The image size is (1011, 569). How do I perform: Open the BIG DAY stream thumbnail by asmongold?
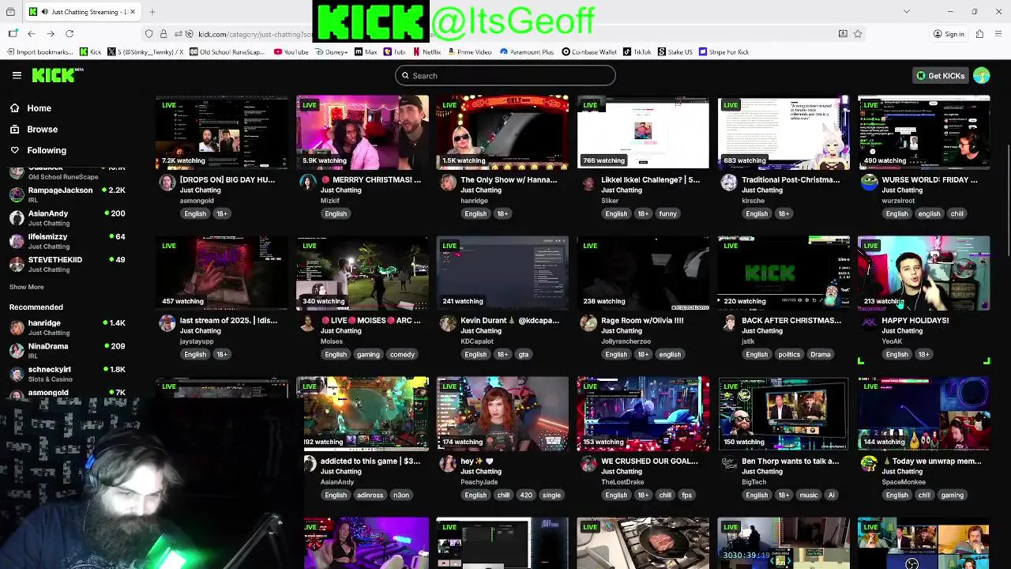(222, 132)
